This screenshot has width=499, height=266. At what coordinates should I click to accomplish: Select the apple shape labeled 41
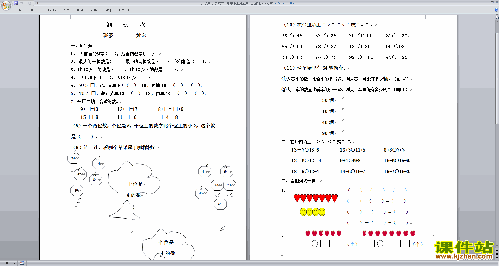click(x=205, y=172)
